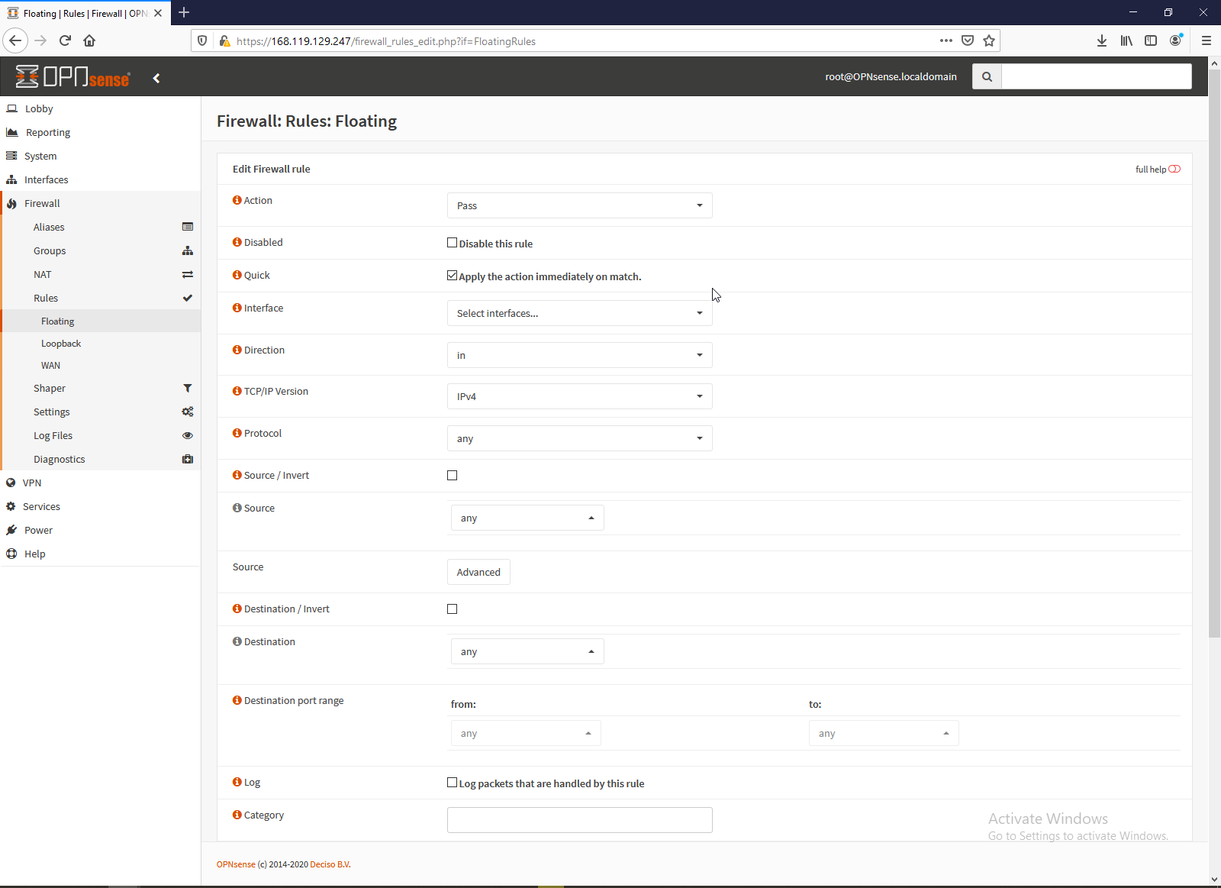Click the Interface info icon
The width and height of the screenshot is (1221, 888).
pyautogui.click(x=237, y=308)
